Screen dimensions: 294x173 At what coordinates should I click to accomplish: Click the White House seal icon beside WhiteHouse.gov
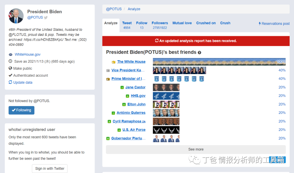tap(11, 54)
